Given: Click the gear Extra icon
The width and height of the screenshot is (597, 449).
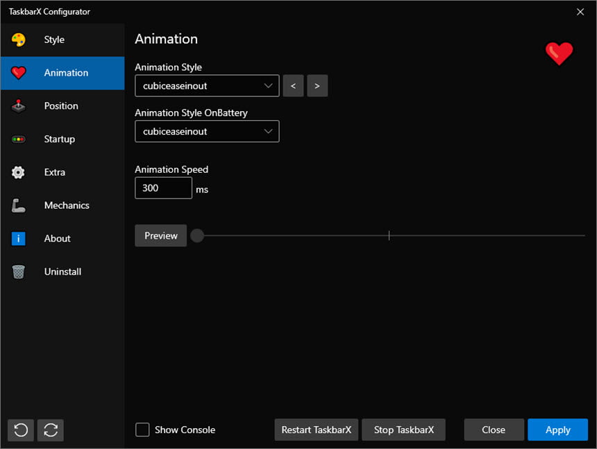Looking at the screenshot, I should pyautogui.click(x=18, y=172).
